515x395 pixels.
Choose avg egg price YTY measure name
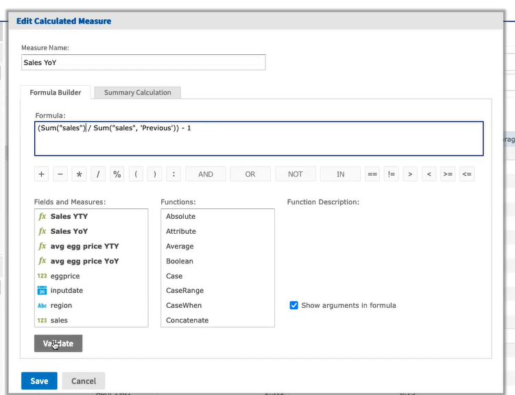click(x=85, y=246)
